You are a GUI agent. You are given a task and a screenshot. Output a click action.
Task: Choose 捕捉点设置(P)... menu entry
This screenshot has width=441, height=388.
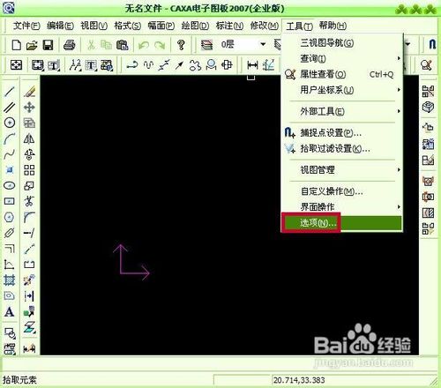(342, 133)
